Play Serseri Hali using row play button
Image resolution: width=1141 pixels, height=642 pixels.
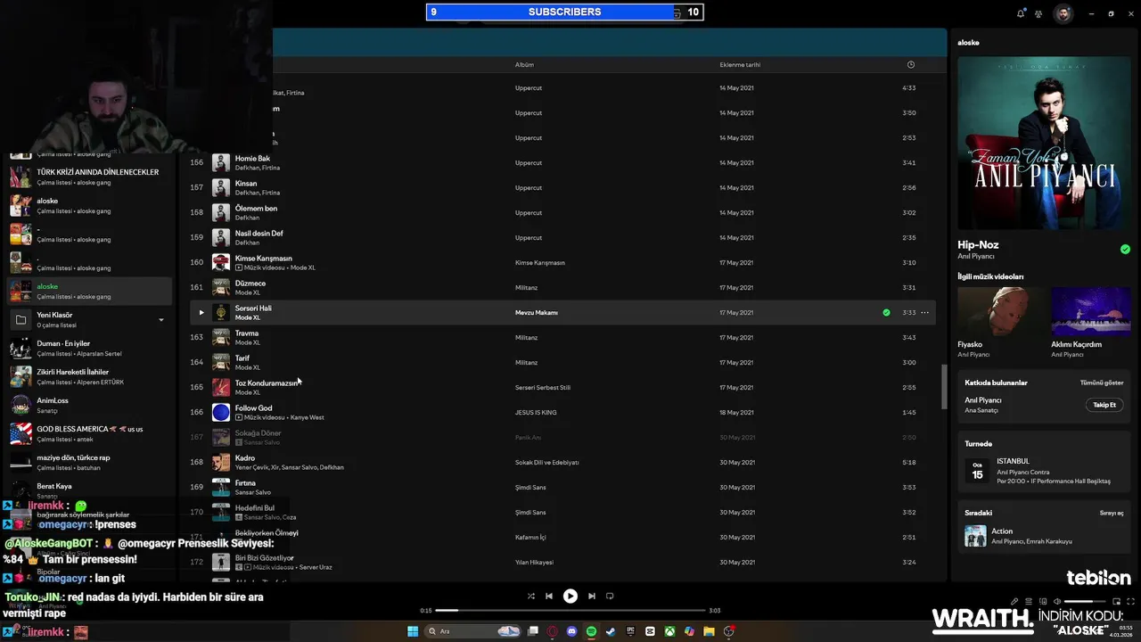[201, 313]
